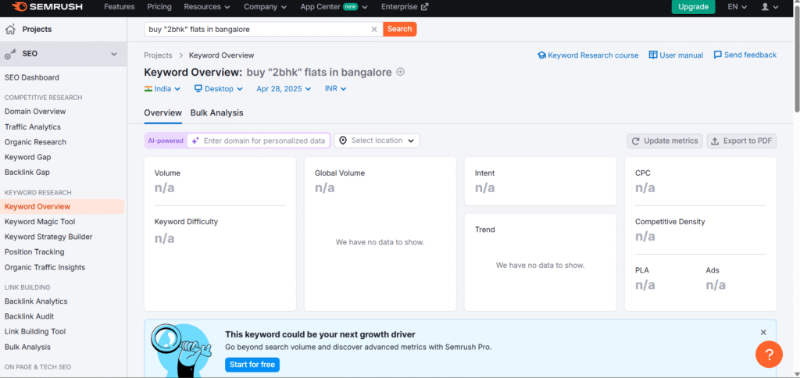Open Position Tracking in the sidebar

[x=34, y=252]
